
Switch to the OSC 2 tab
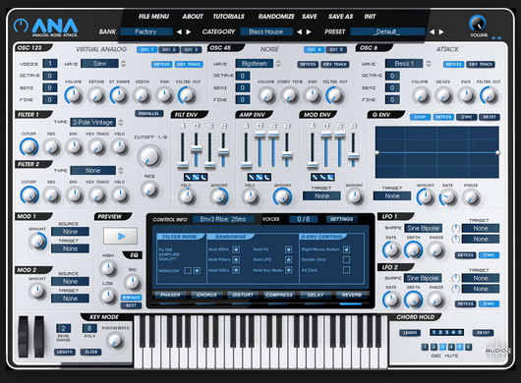pyautogui.click(x=169, y=50)
